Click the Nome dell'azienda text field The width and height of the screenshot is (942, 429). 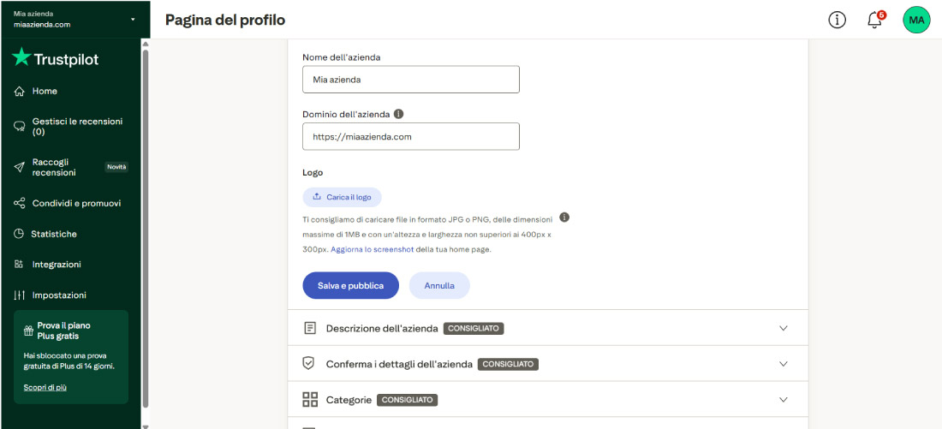[411, 80]
